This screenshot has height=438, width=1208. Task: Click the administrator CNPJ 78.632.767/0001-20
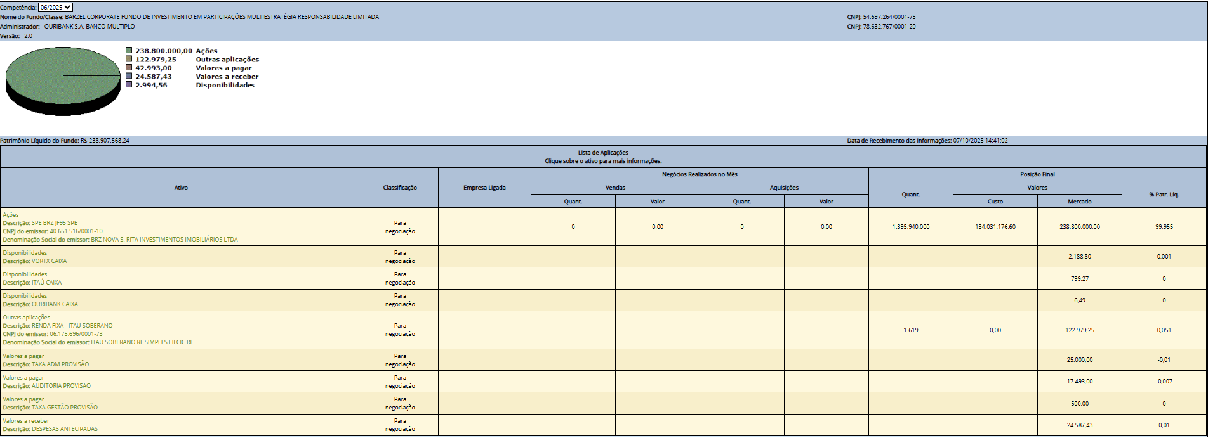[x=889, y=27]
